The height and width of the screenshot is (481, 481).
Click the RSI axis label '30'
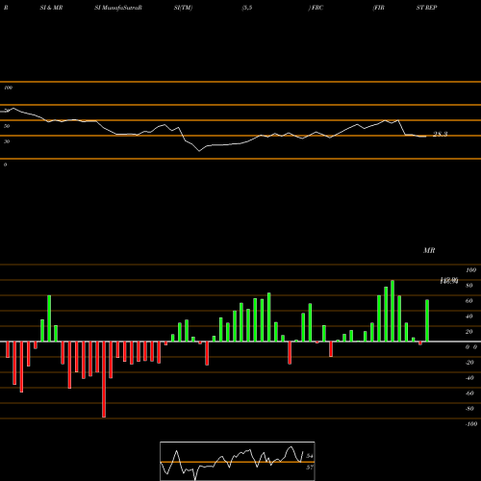[7, 141]
